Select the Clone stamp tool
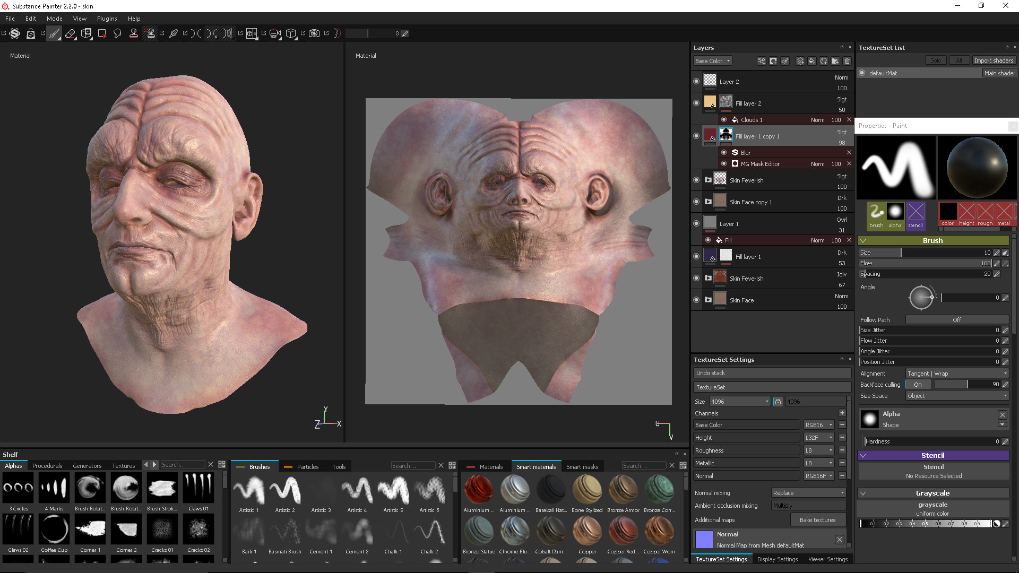This screenshot has height=573, width=1019. tap(134, 33)
